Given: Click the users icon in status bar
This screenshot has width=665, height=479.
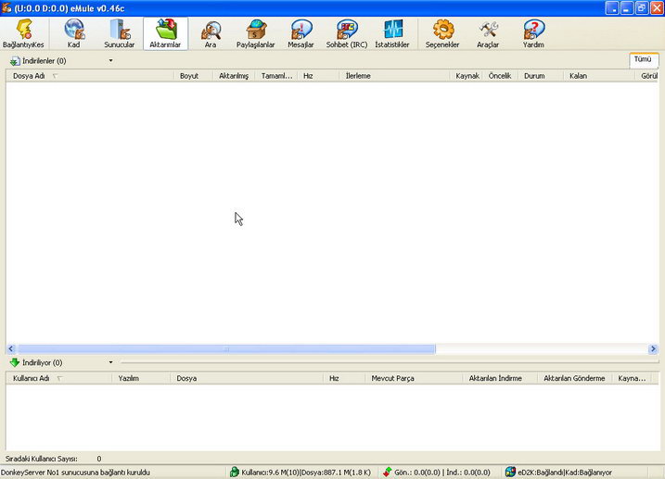Looking at the screenshot, I should click(x=234, y=472).
